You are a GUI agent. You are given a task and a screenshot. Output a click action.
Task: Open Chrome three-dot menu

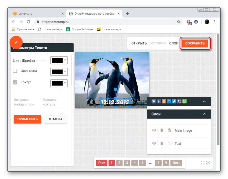(215, 22)
